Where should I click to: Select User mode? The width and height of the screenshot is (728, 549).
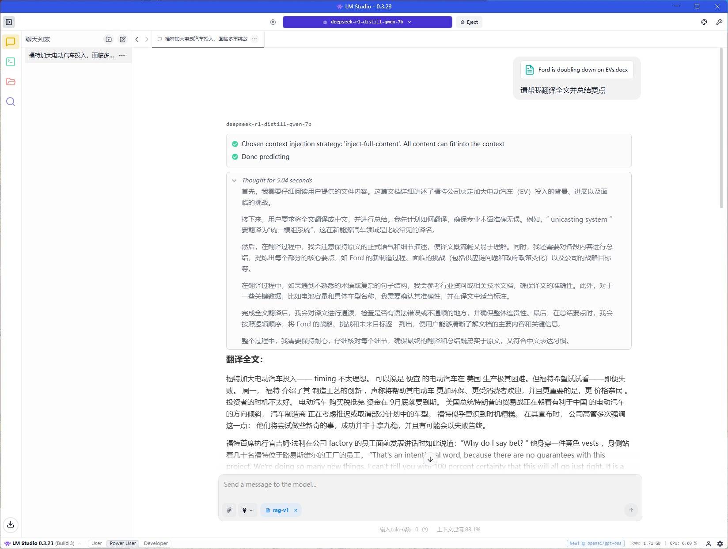[x=96, y=543]
